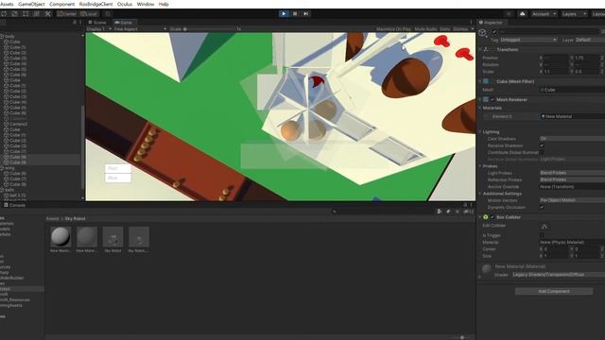The height and width of the screenshot is (340, 605).
Task: Toggle the Stats overlay button
Action: tap(444, 29)
